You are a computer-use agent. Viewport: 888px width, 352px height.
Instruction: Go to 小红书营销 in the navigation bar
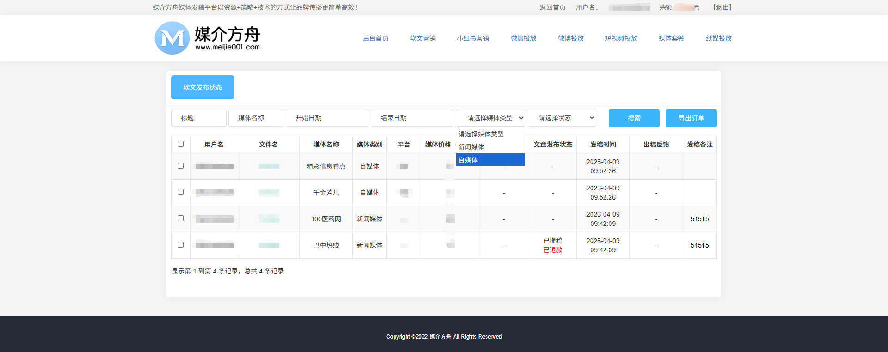(x=473, y=38)
